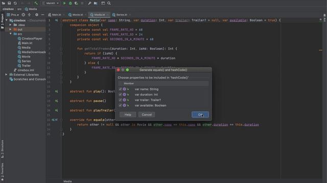The width and height of the screenshot is (327, 183).
Task: Click the Open folder icon in toolbar
Action: pyautogui.click(x=4, y=3)
